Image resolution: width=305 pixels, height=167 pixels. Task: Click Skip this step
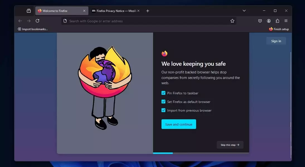pos(230,145)
